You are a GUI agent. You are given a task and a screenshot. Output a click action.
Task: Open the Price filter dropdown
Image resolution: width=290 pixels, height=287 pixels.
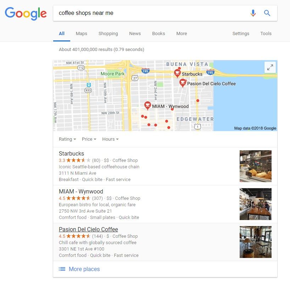click(89, 139)
